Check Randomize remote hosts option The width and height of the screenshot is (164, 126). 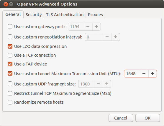pyautogui.click(x=10, y=102)
